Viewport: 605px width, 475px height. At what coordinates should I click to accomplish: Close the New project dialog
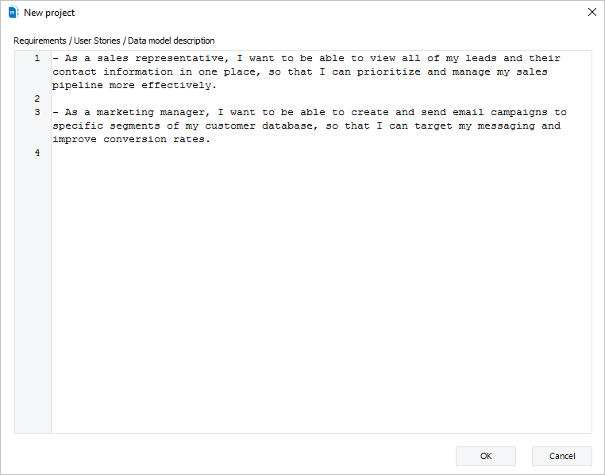[592, 12]
